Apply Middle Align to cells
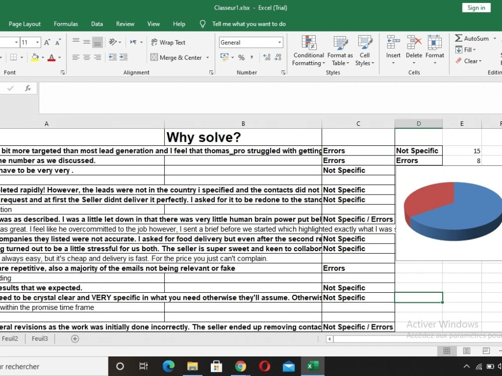The height and width of the screenshot is (376, 502). (86, 42)
